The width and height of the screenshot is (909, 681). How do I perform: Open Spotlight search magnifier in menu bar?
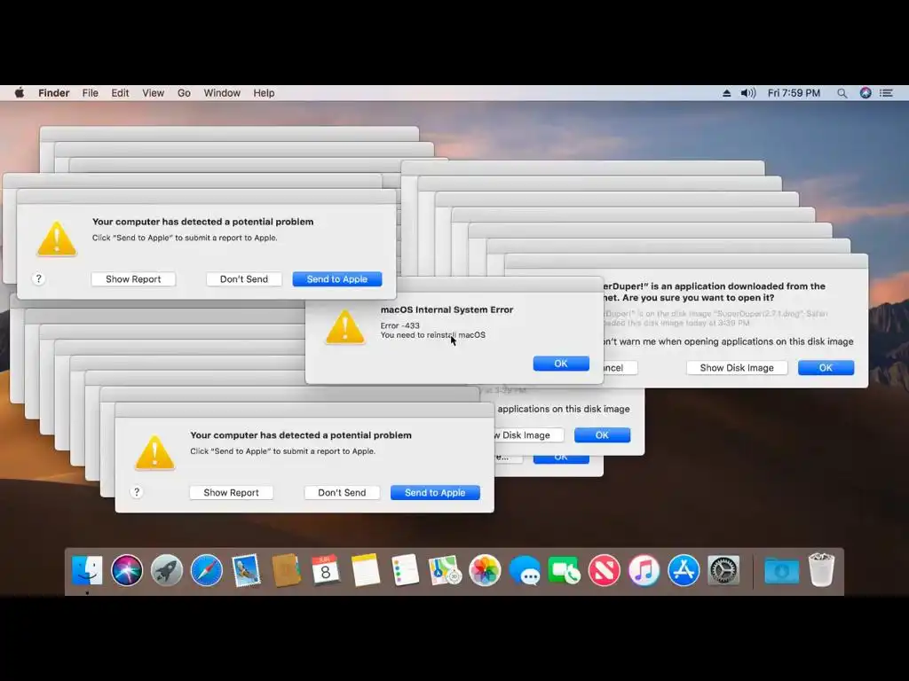842,93
